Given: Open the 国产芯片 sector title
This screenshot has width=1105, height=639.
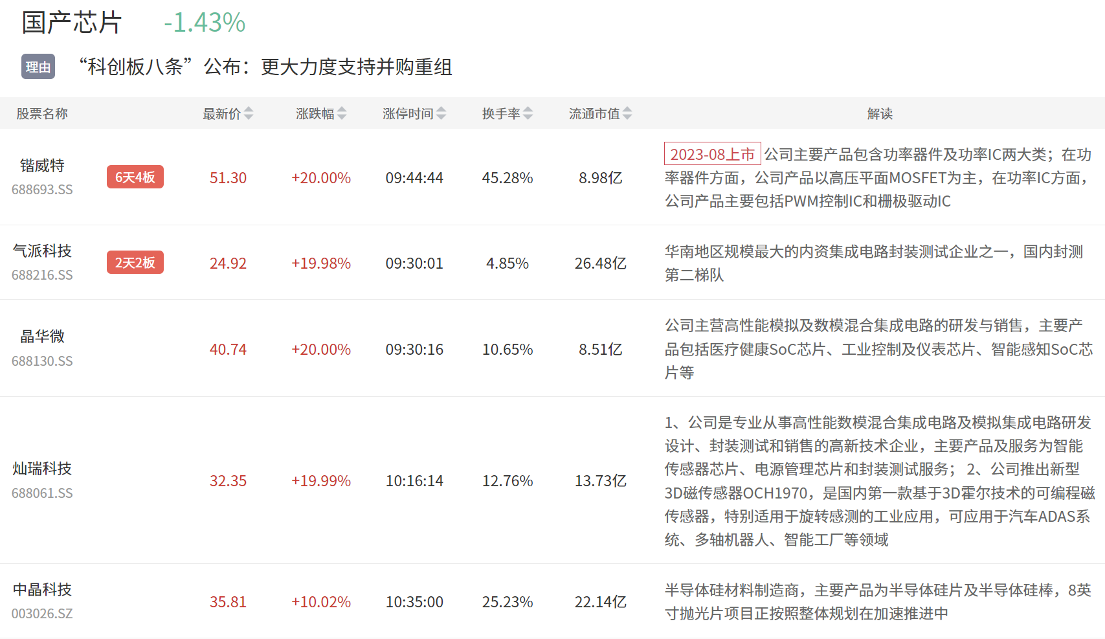Looking at the screenshot, I should 71,23.
